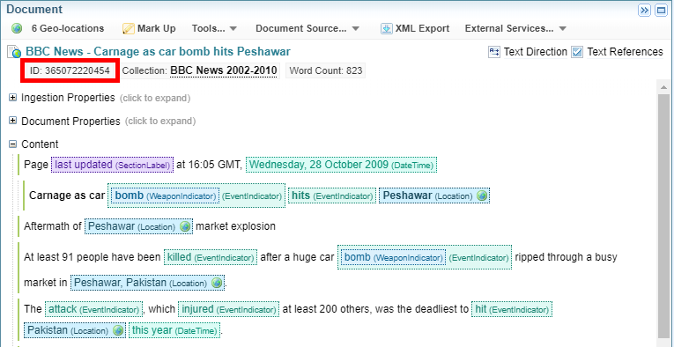Click the Mark Up toolbar button
The height and width of the screenshot is (347, 674).
tap(149, 29)
